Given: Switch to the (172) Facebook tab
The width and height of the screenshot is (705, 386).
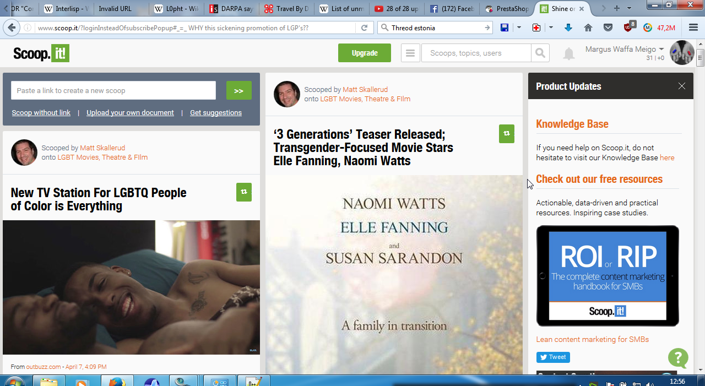Looking at the screenshot, I should pos(451,9).
